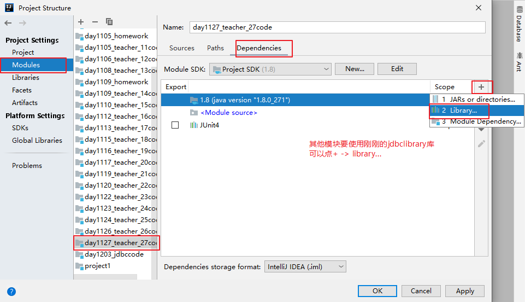Select the day1105_teacher_11code module
525x302 pixels.
tap(115, 47)
